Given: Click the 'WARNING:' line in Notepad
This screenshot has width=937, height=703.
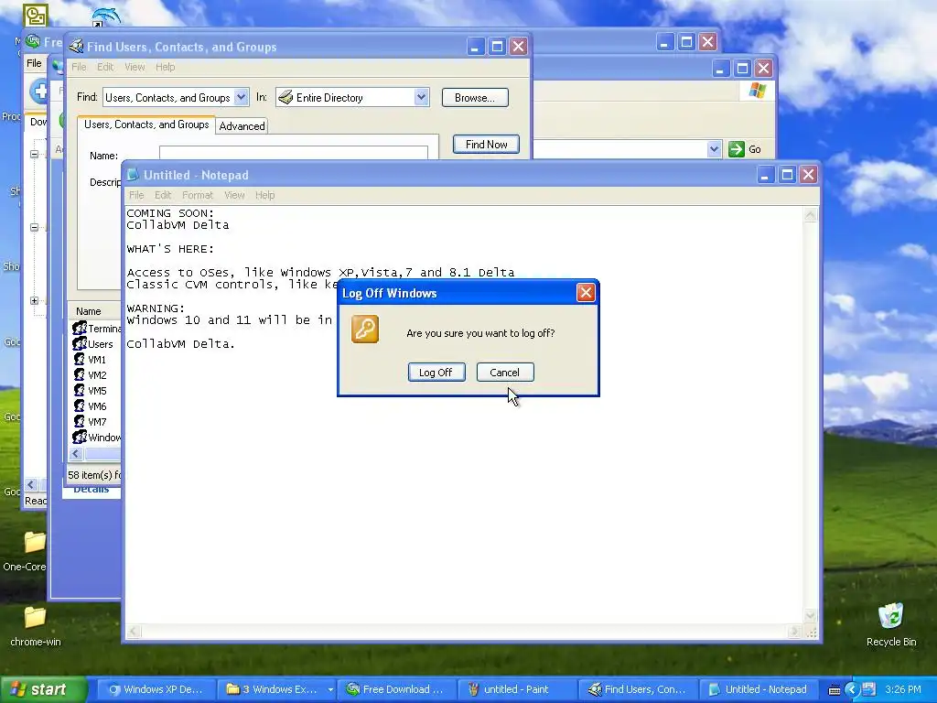Looking at the screenshot, I should (x=156, y=308).
